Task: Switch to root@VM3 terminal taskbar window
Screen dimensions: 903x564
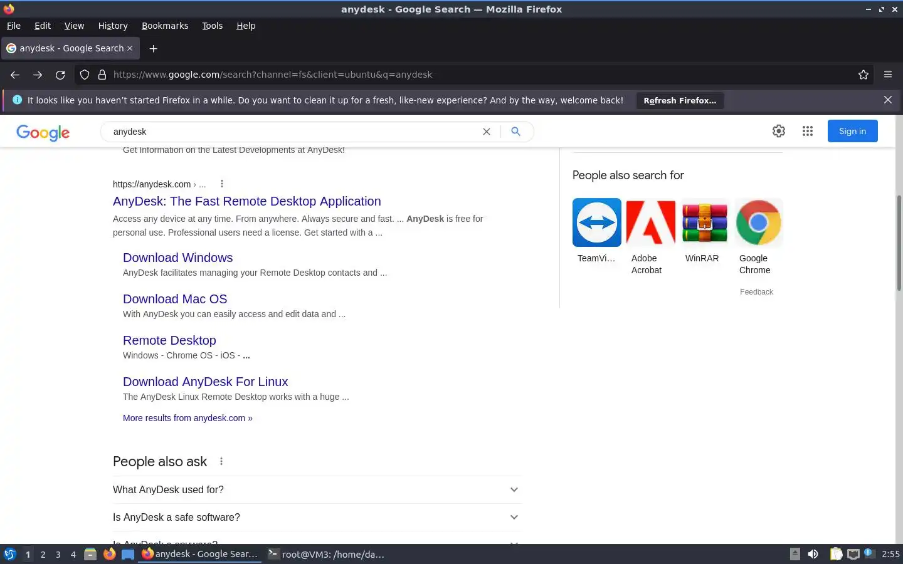Action: click(x=326, y=554)
